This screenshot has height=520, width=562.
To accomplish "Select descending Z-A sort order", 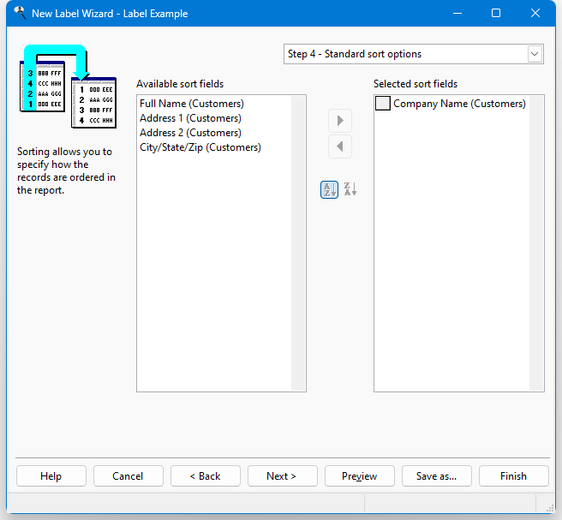I will tap(350, 189).
